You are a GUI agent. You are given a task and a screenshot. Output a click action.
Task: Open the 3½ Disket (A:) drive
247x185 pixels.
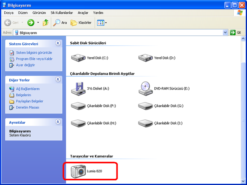78,89
